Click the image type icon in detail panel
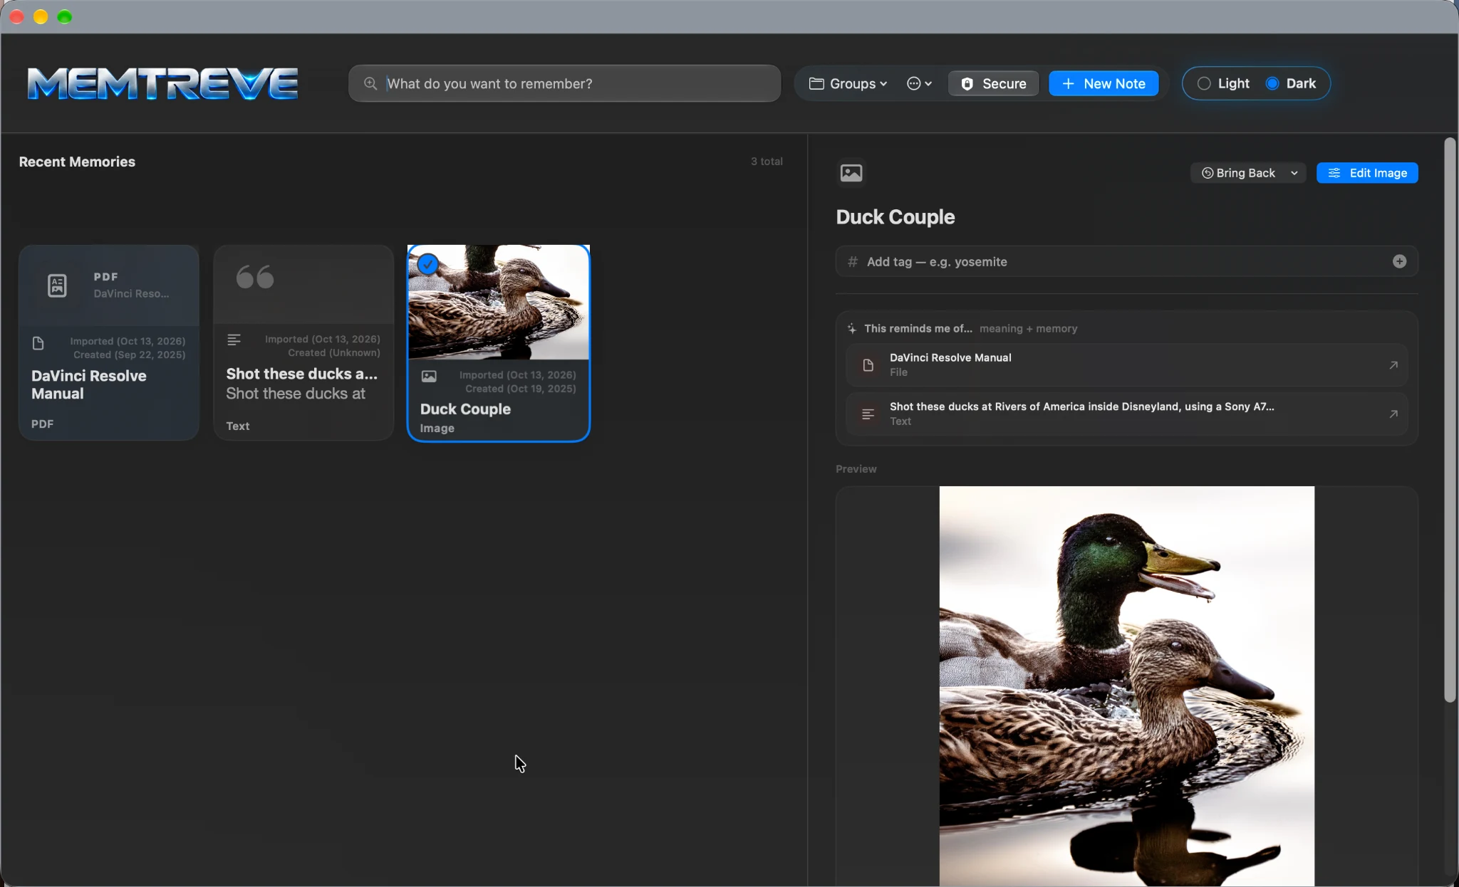This screenshot has width=1459, height=887. [851, 173]
